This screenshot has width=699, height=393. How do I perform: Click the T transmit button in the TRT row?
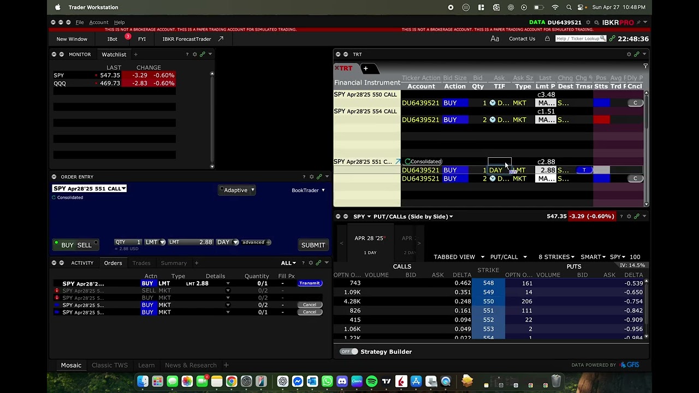click(584, 170)
